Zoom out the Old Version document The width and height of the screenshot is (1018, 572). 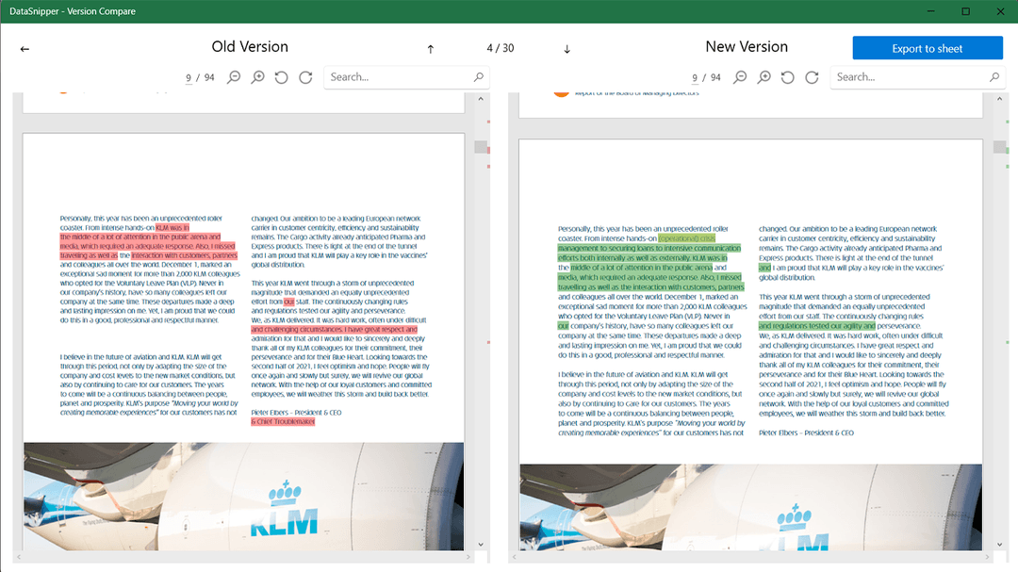coord(234,77)
